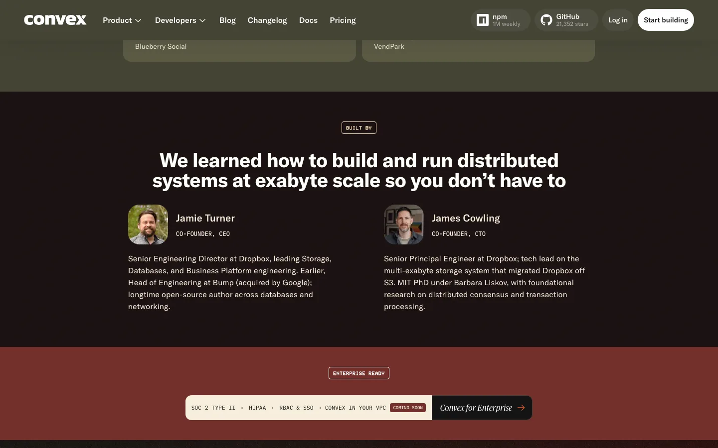Click the Start building button
Image resolution: width=718 pixels, height=448 pixels.
(x=666, y=20)
